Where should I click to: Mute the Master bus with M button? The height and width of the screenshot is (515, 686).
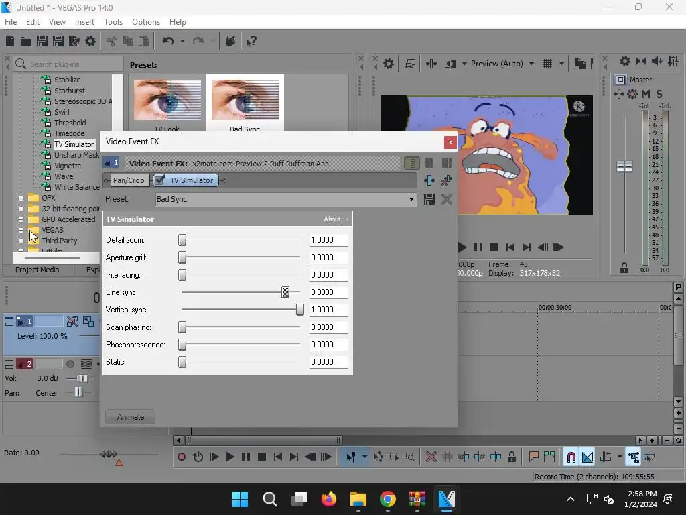pos(645,94)
